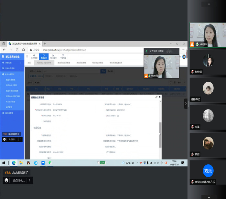Click the dialog vertical scrollbar thumb
The image size is (226, 199).
click(x=160, y=135)
